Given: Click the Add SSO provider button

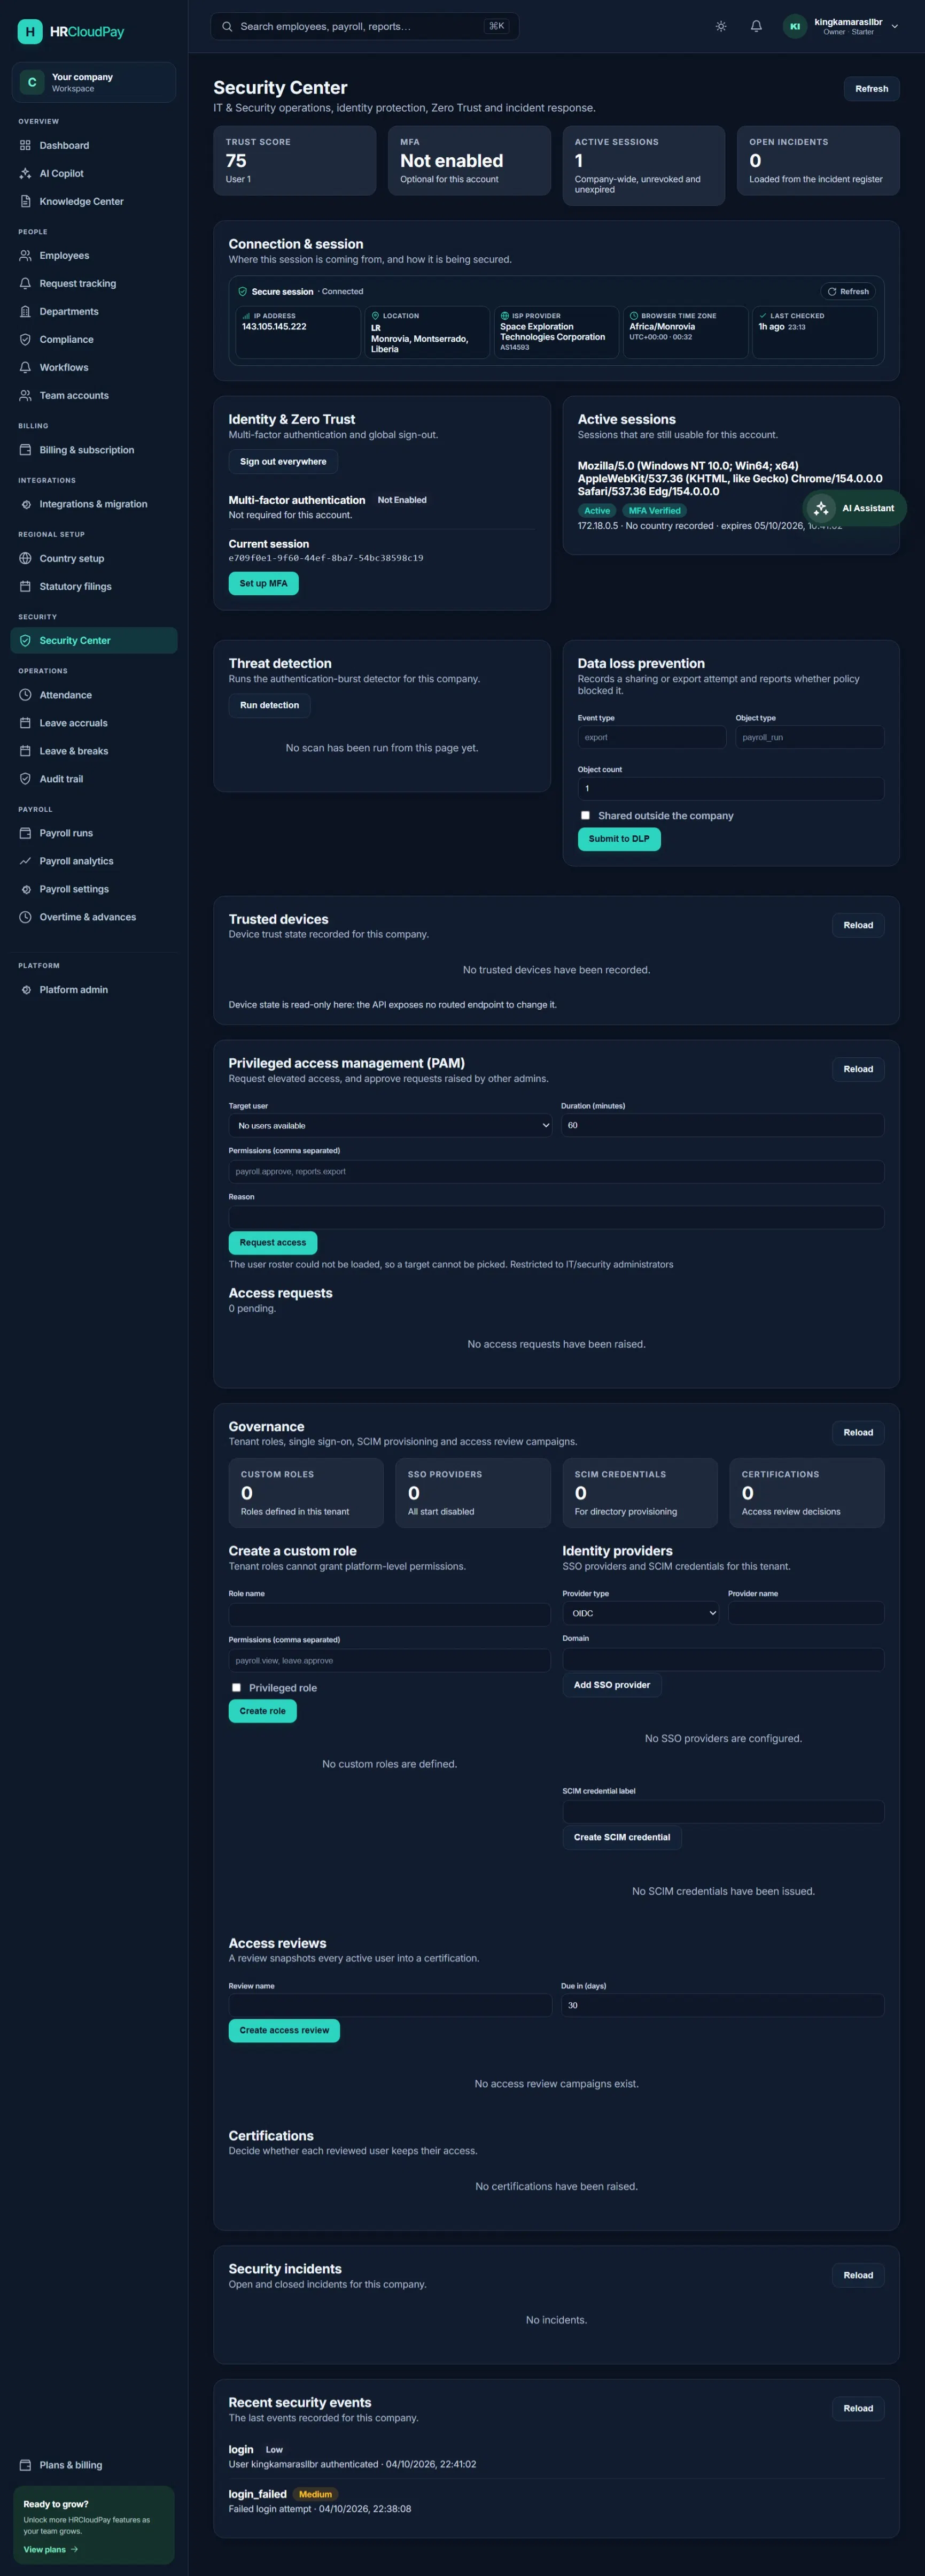Looking at the screenshot, I should coord(612,1685).
